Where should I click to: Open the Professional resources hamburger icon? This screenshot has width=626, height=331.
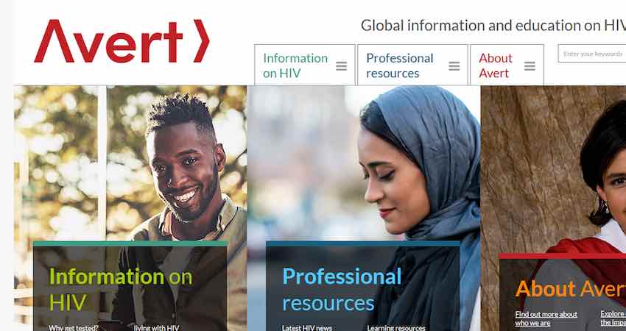454,65
